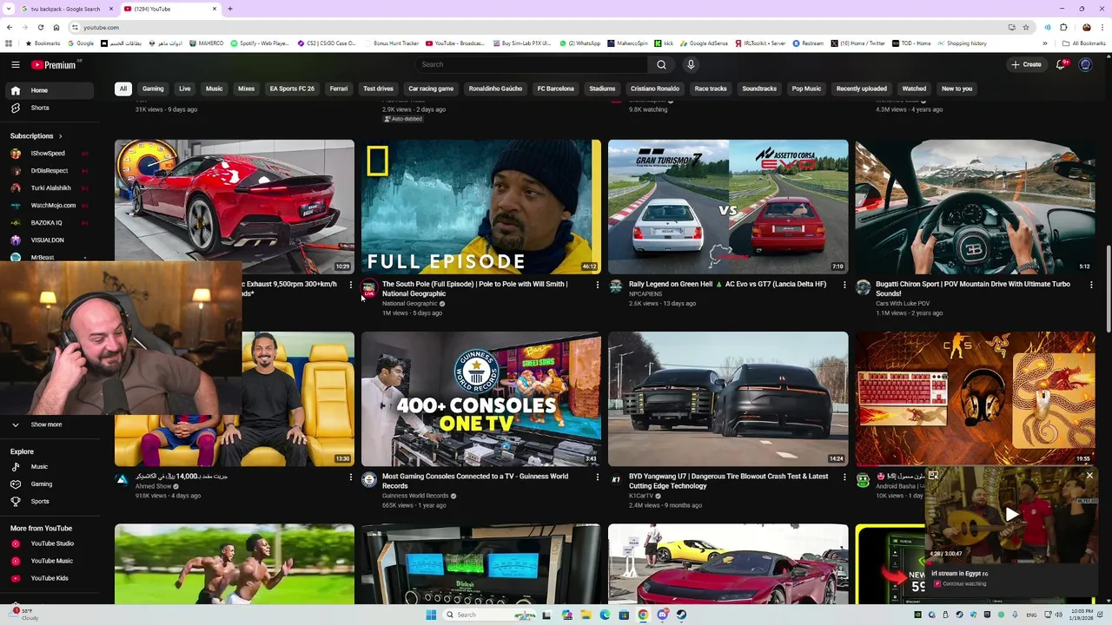Open the Windows Start menu

pos(431,615)
